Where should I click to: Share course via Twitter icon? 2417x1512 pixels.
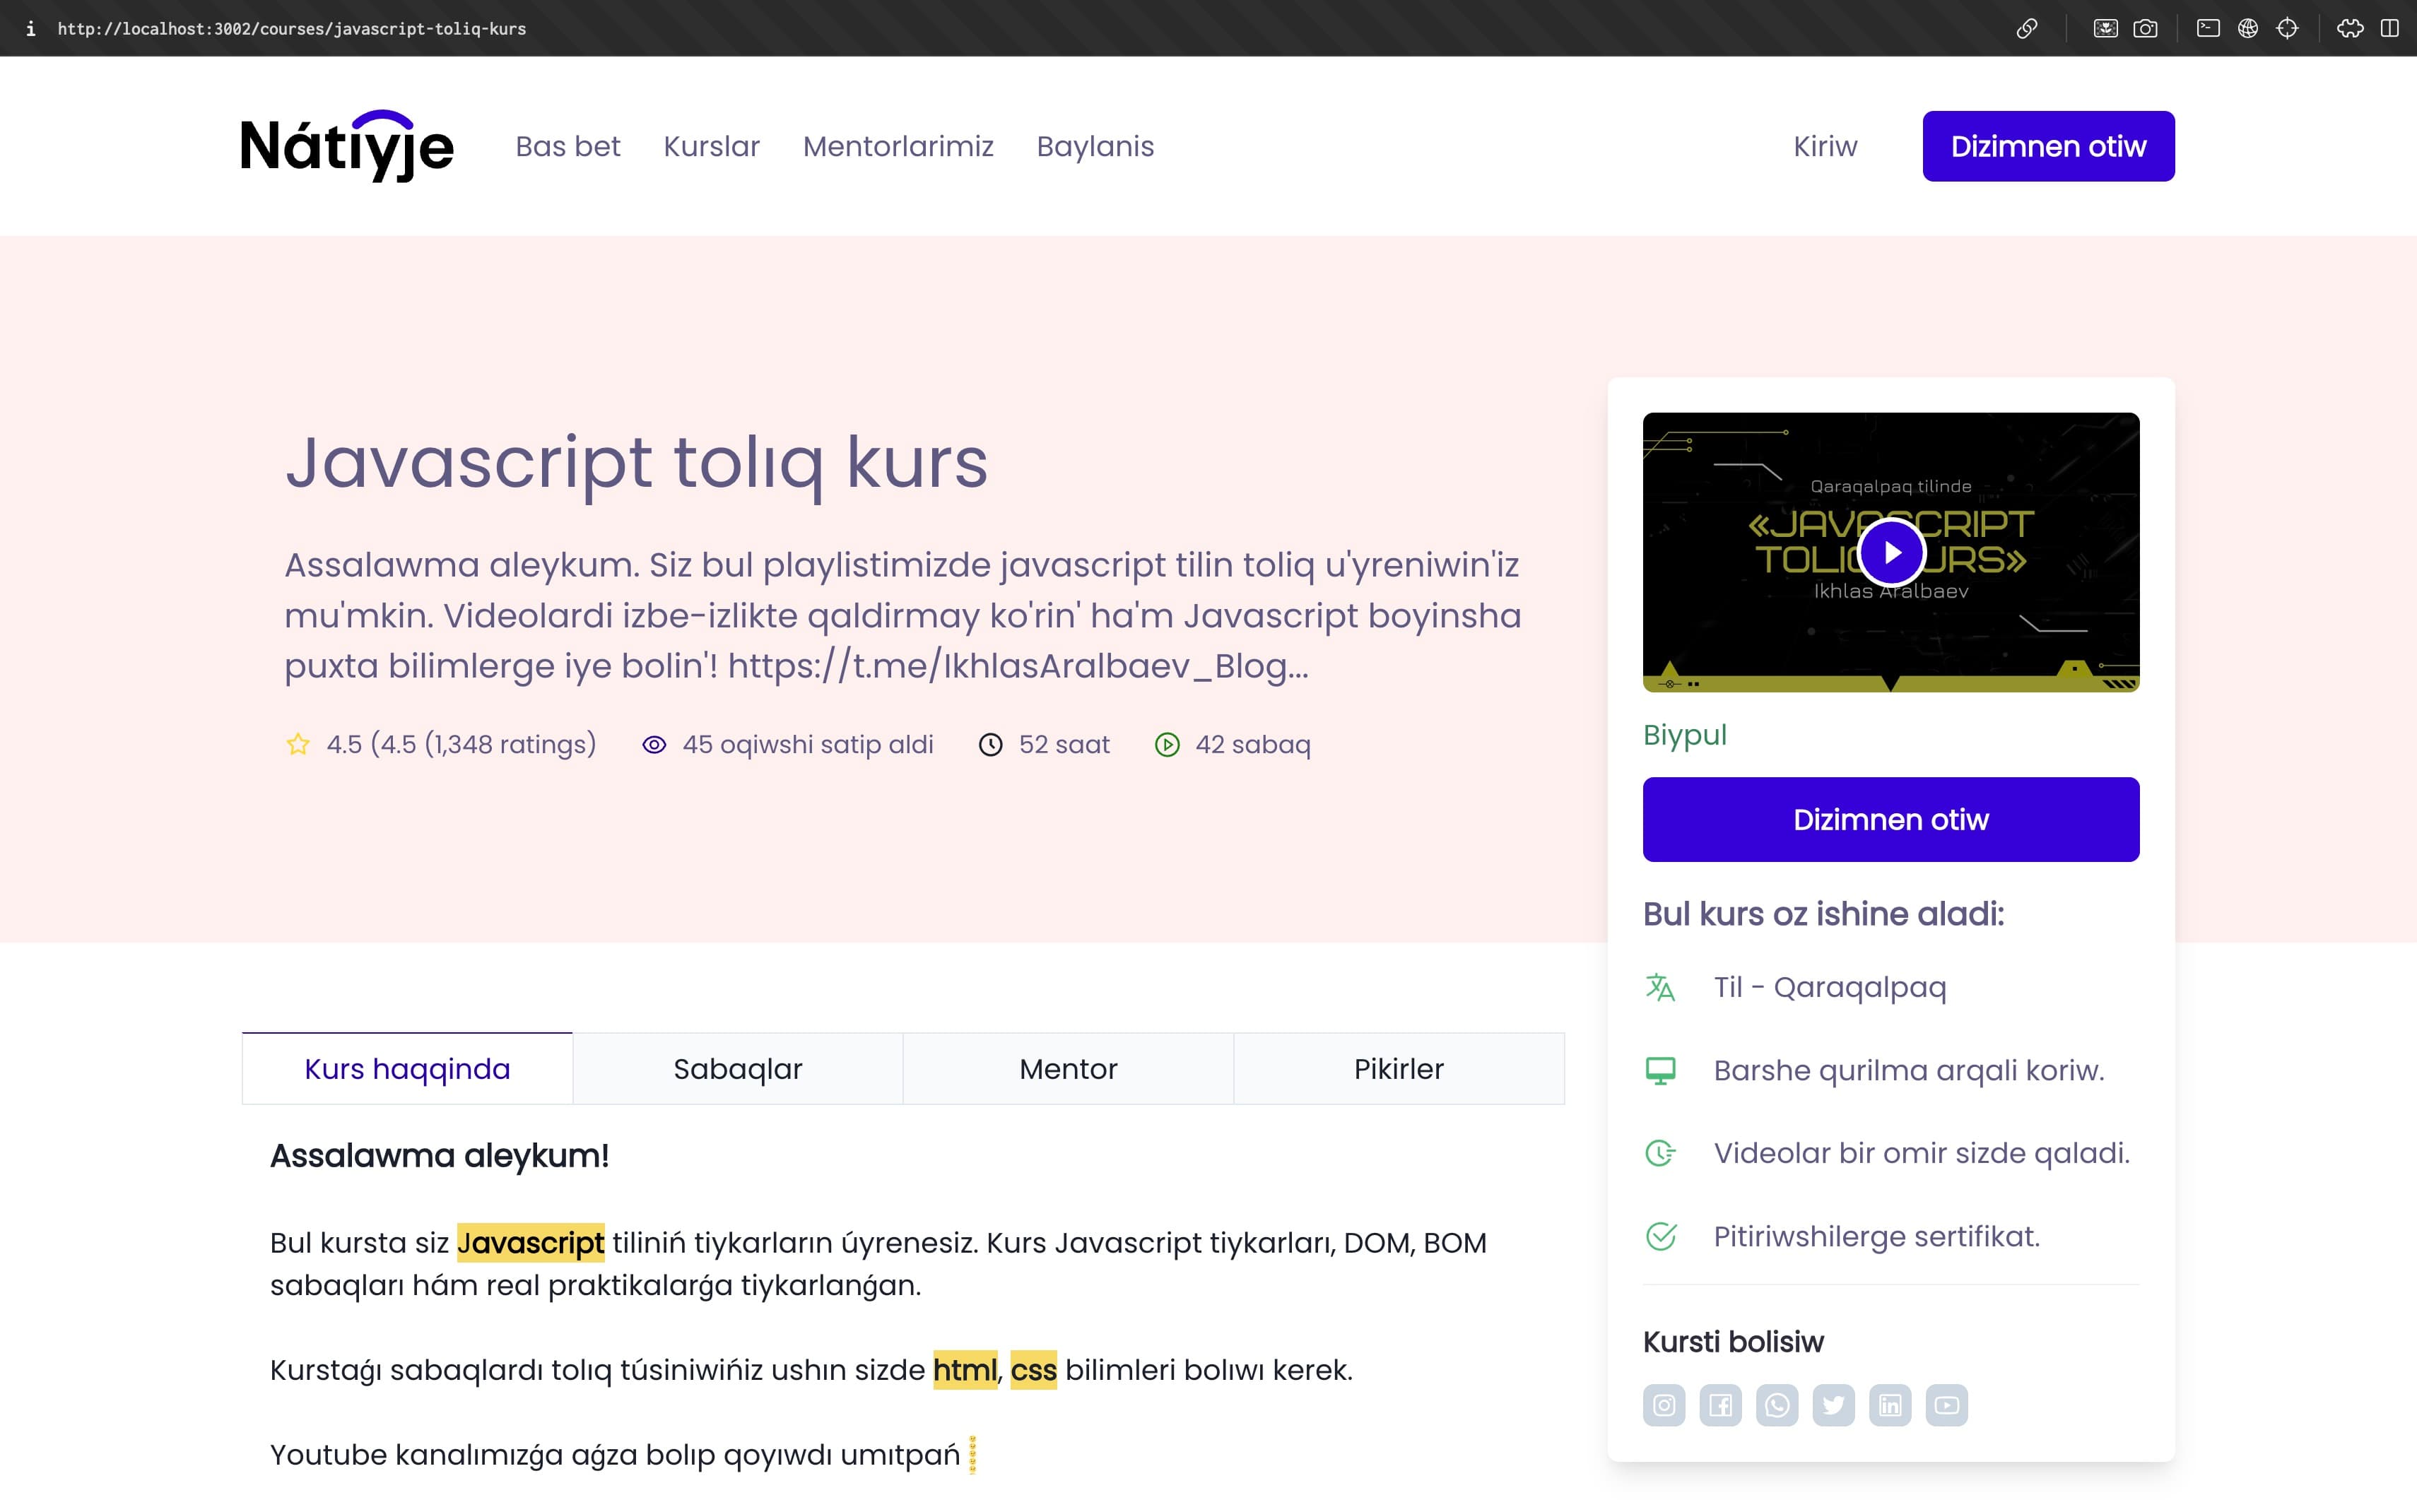[1833, 1405]
